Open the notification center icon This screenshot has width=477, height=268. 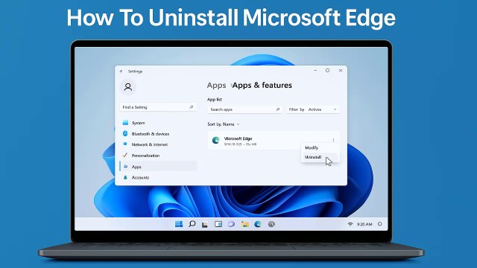click(x=379, y=224)
